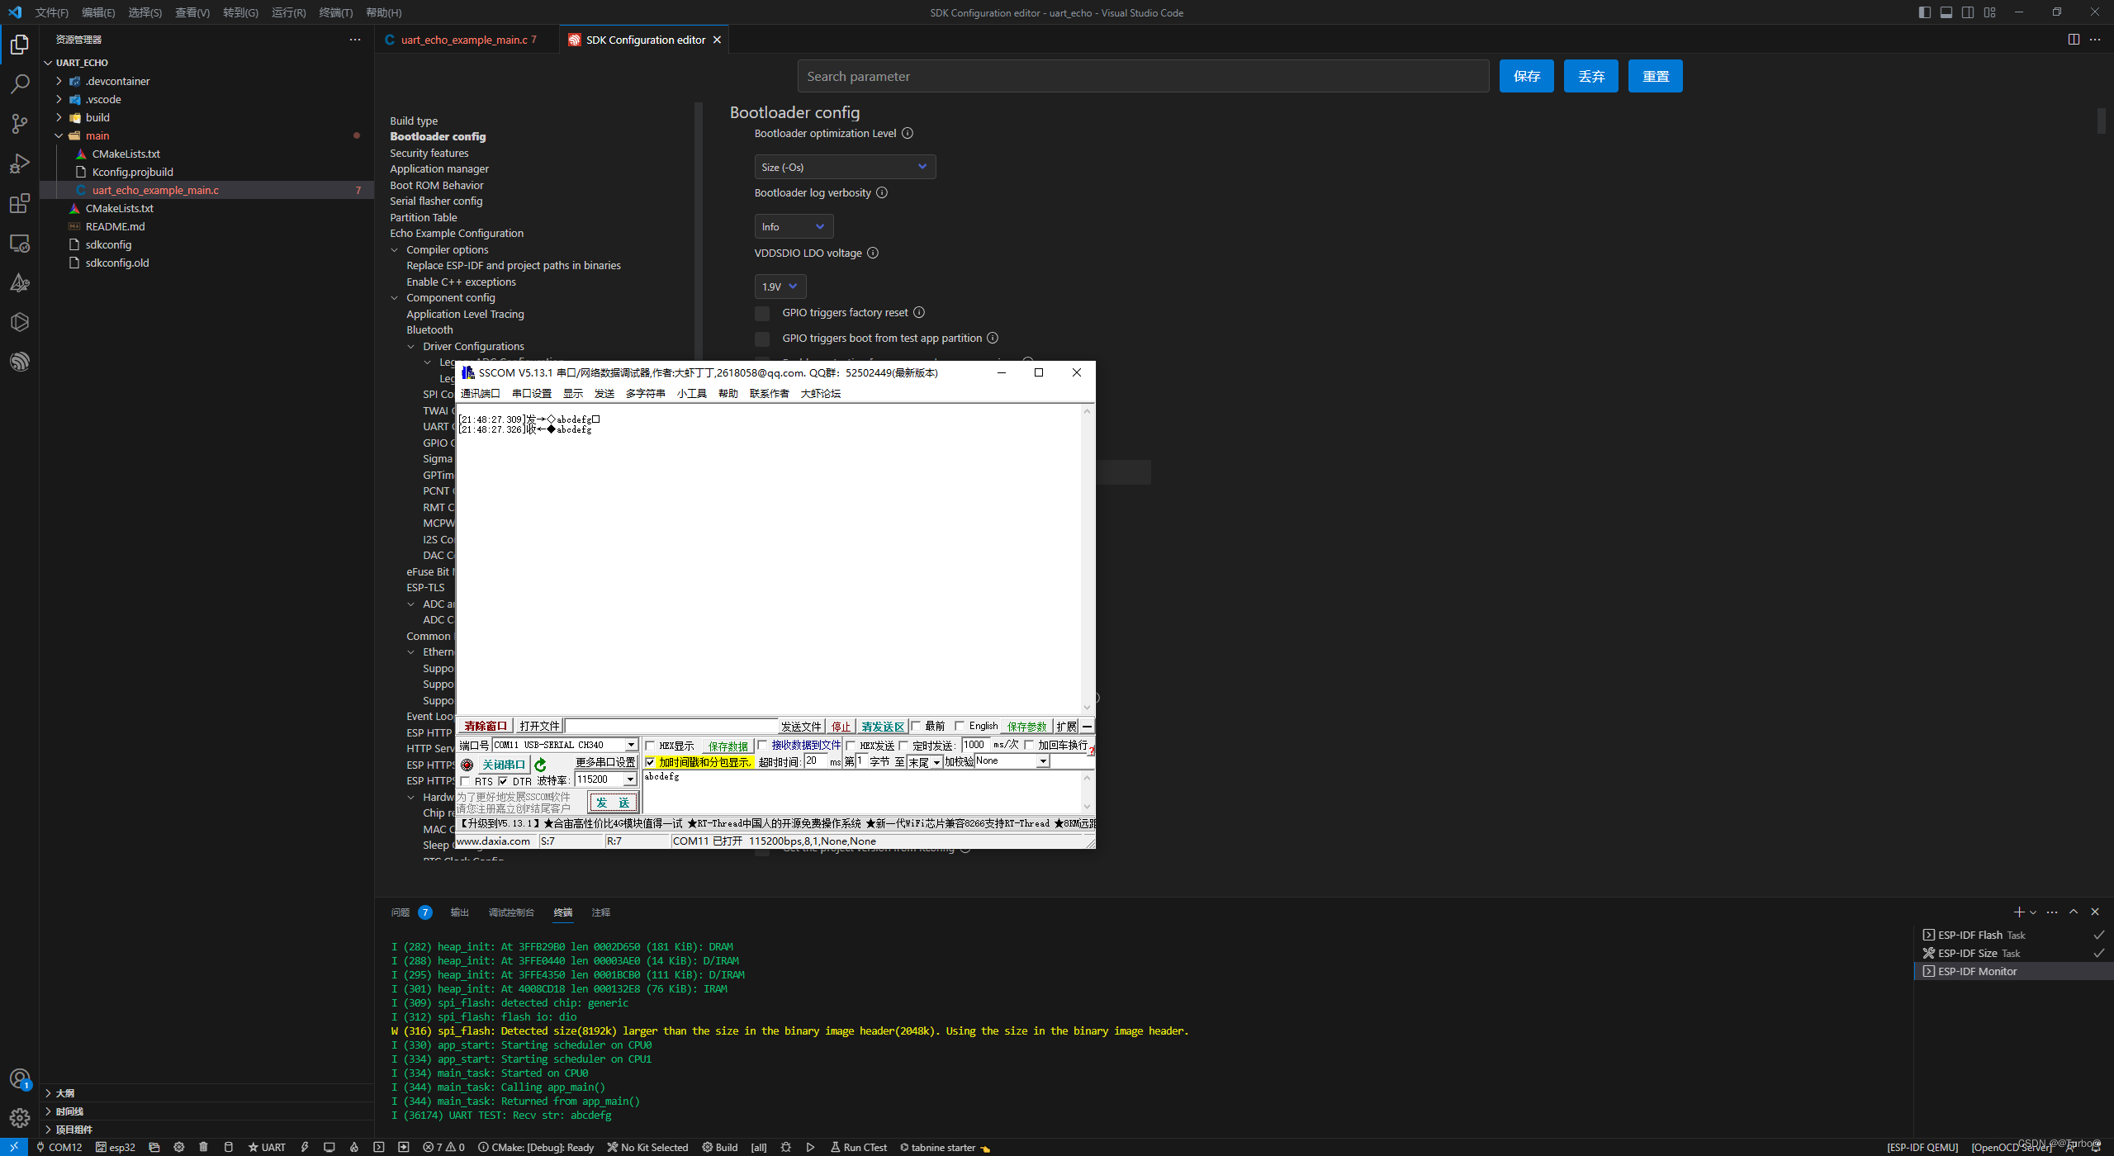Viewport: 2114px width, 1156px height.
Task: Open the Source Control view
Action: 20,123
